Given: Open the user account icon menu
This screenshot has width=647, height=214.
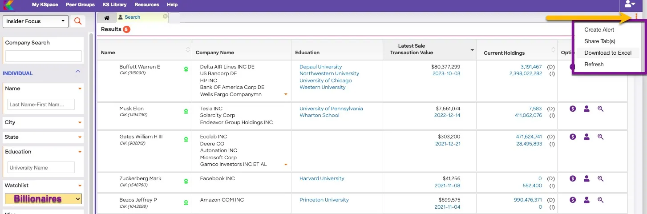Looking at the screenshot, I should click(x=630, y=4).
